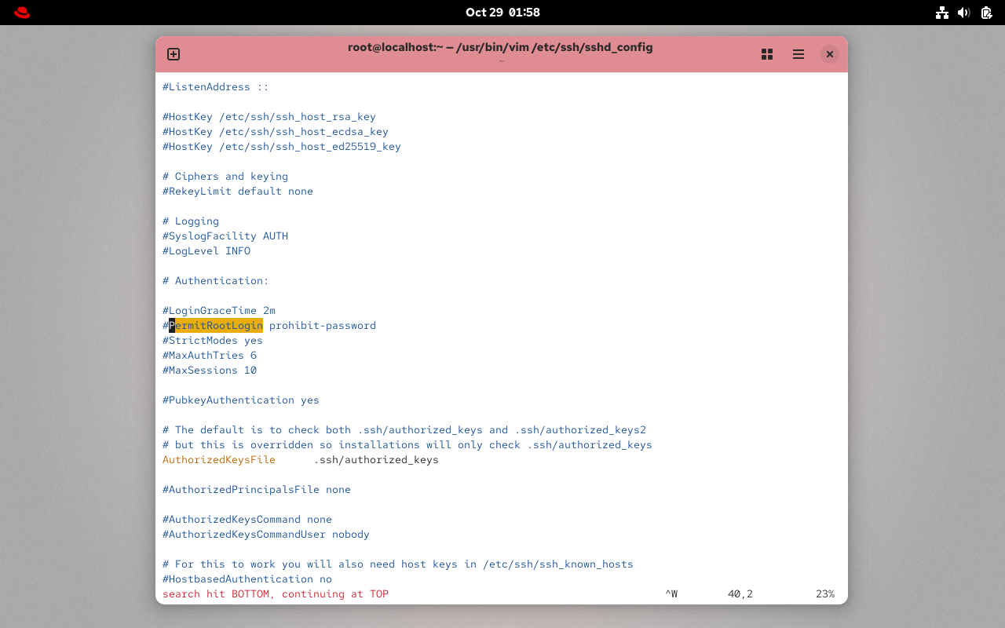This screenshot has width=1005, height=628.
Task: Click the .ssh/authorized_keys path value
Action: pos(375,460)
